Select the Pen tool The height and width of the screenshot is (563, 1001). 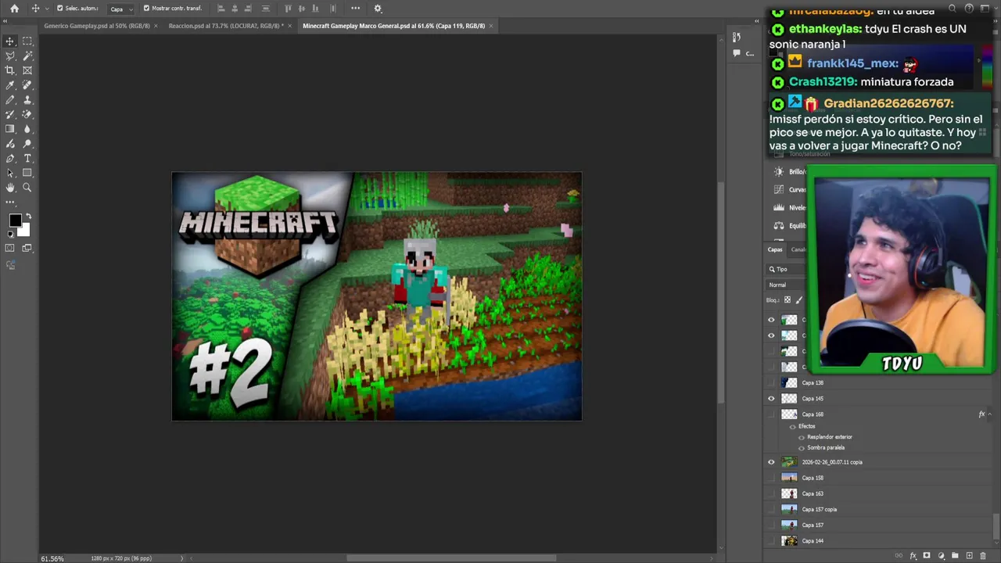(x=10, y=159)
